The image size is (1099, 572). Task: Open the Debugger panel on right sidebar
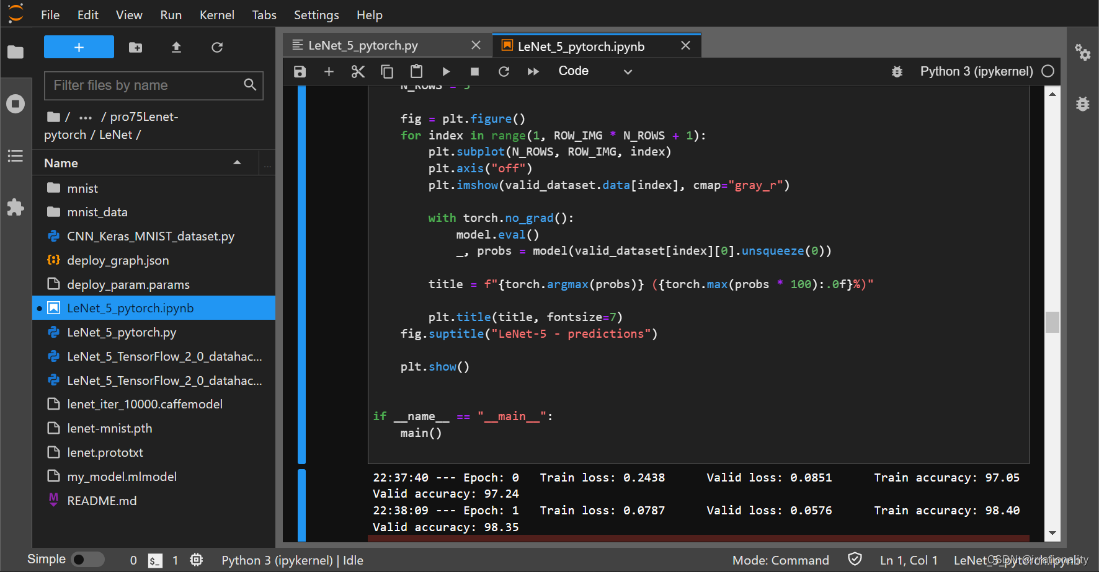coord(1083,103)
